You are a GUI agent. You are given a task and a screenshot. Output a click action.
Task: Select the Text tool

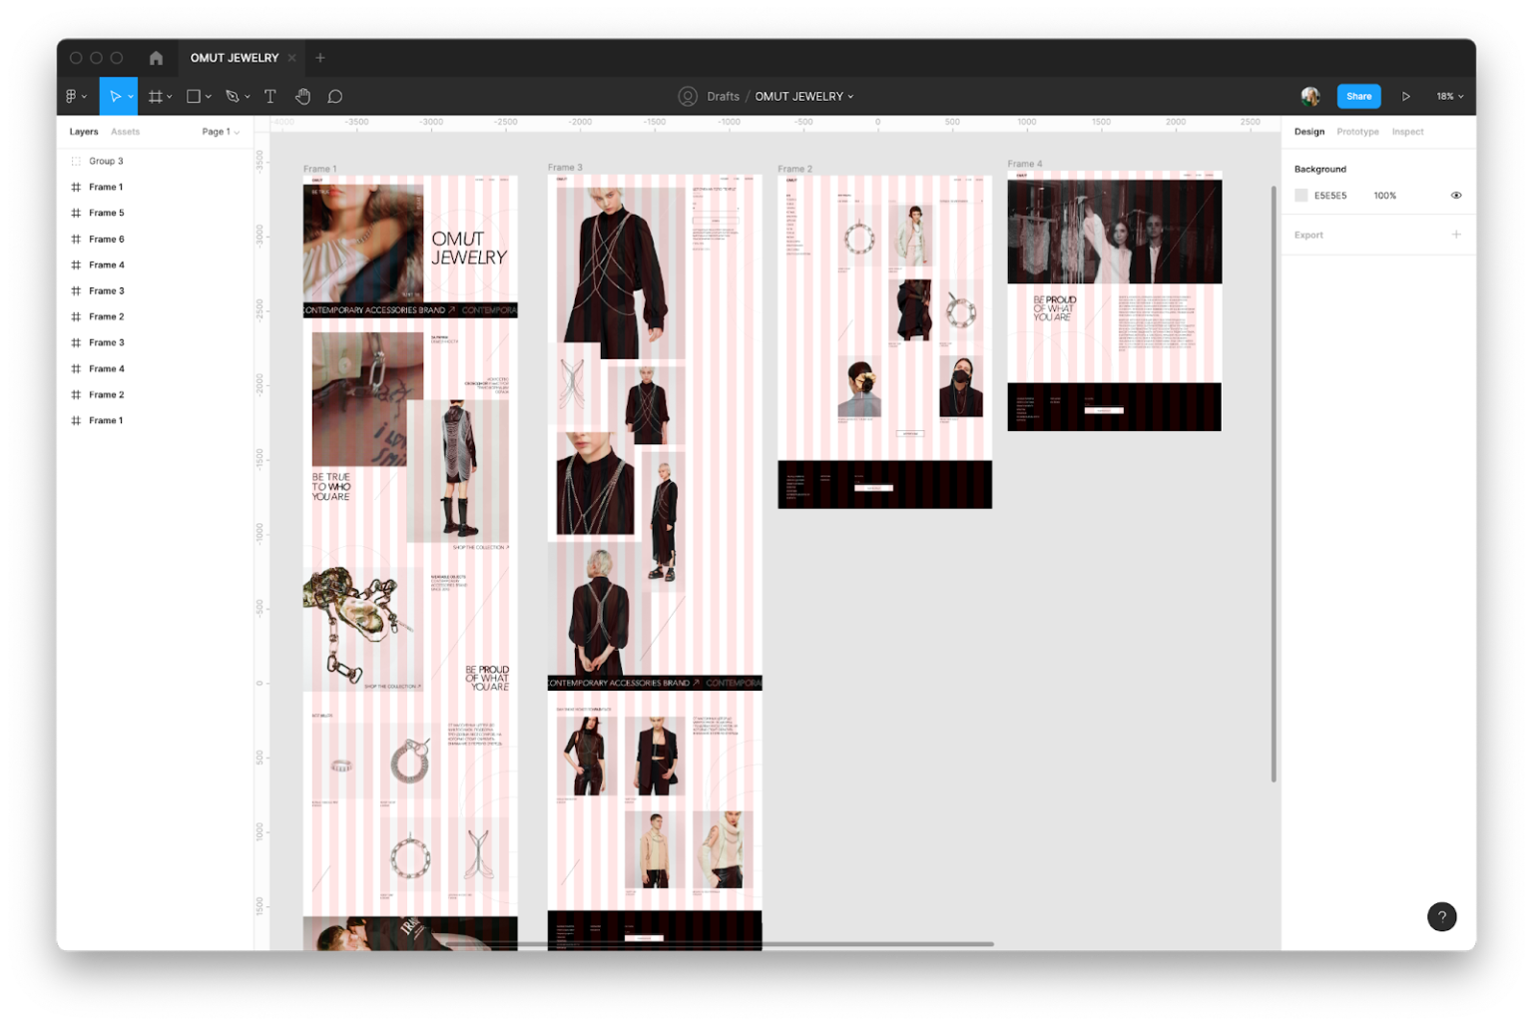click(x=269, y=97)
